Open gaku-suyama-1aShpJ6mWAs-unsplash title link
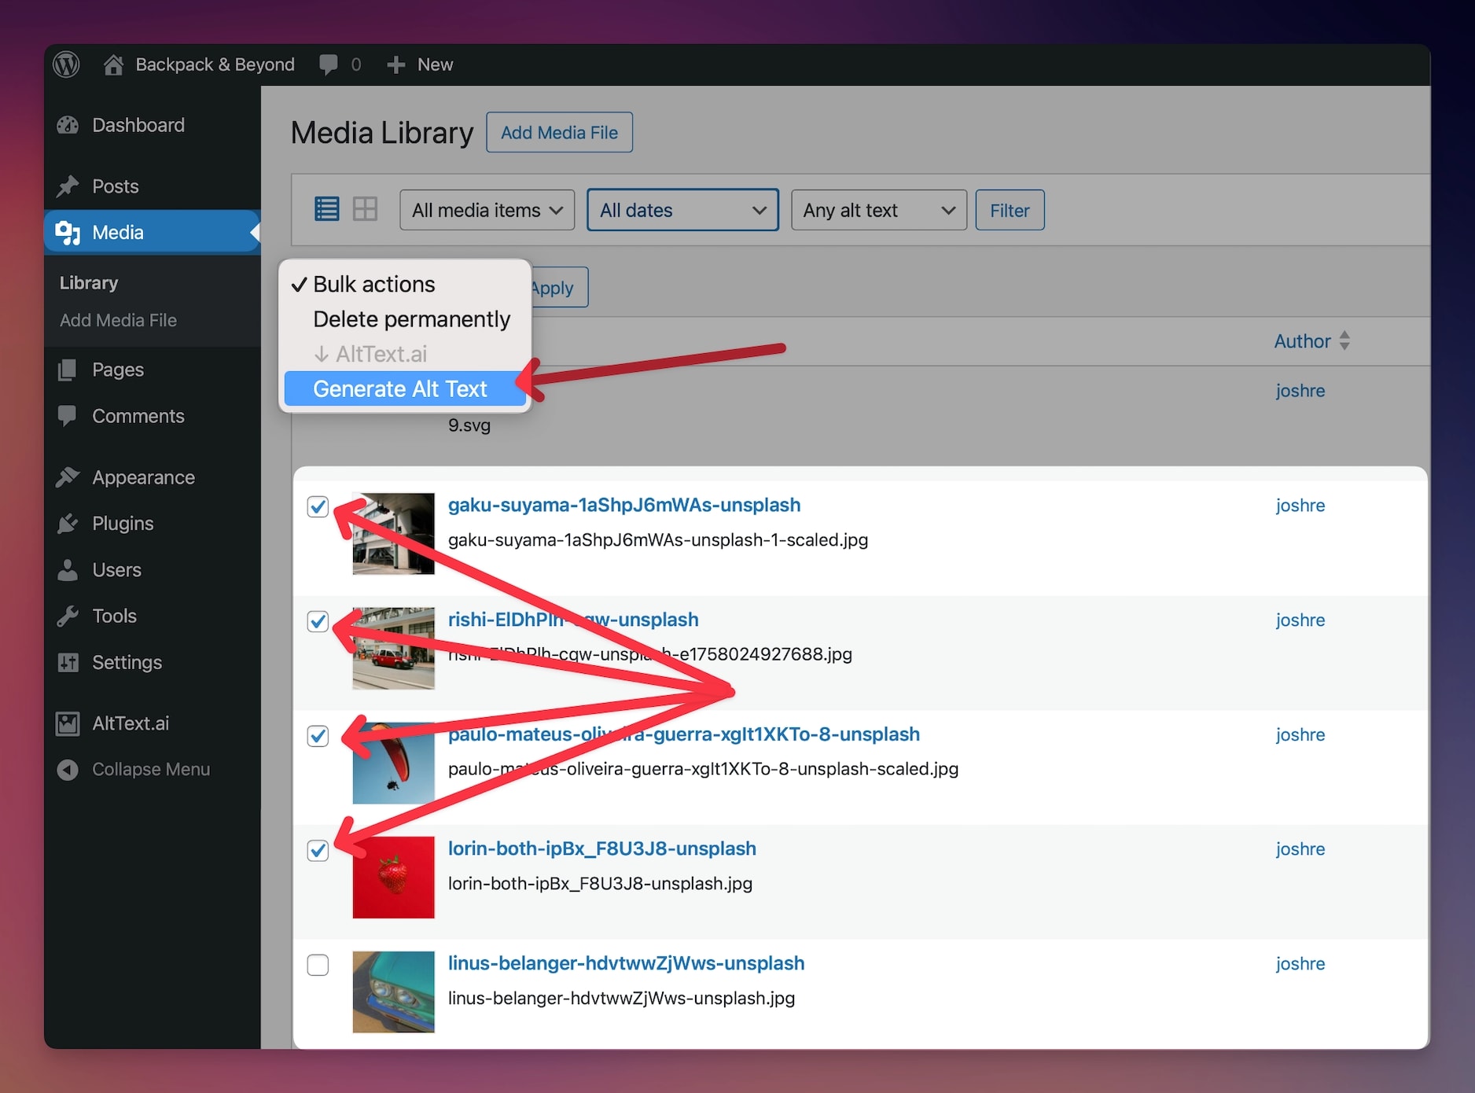Viewport: 1475px width, 1093px height. click(x=624, y=505)
